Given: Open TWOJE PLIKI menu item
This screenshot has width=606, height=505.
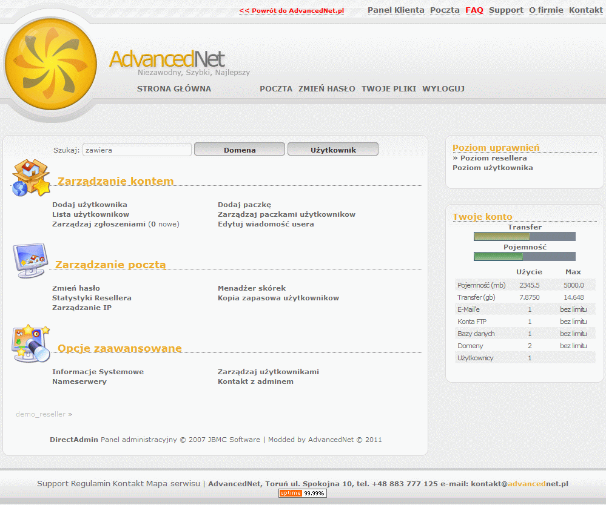Looking at the screenshot, I should coord(389,89).
